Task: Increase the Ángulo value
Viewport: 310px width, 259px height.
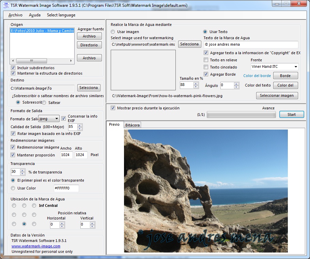Action: tap(236, 84)
